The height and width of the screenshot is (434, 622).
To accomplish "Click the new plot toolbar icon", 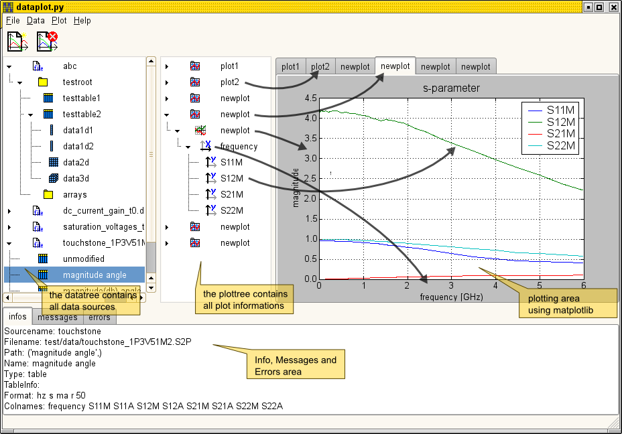I will (x=17, y=42).
